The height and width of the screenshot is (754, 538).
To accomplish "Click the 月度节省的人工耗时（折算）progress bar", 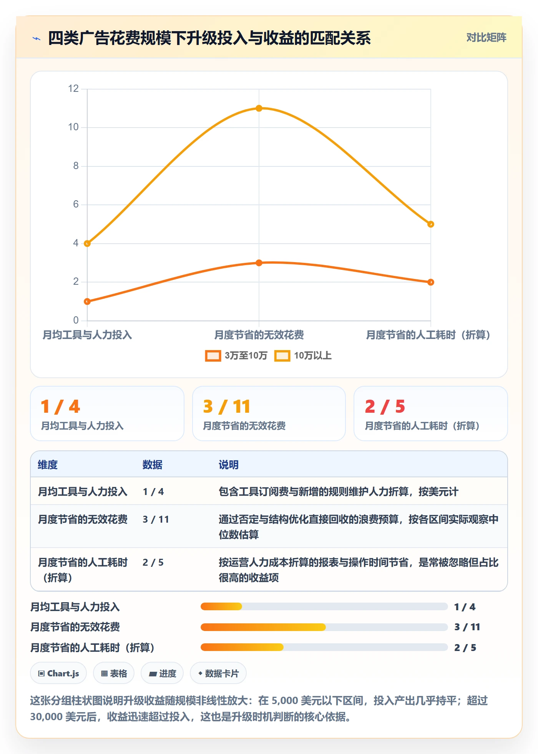I will tap(324, 647).
